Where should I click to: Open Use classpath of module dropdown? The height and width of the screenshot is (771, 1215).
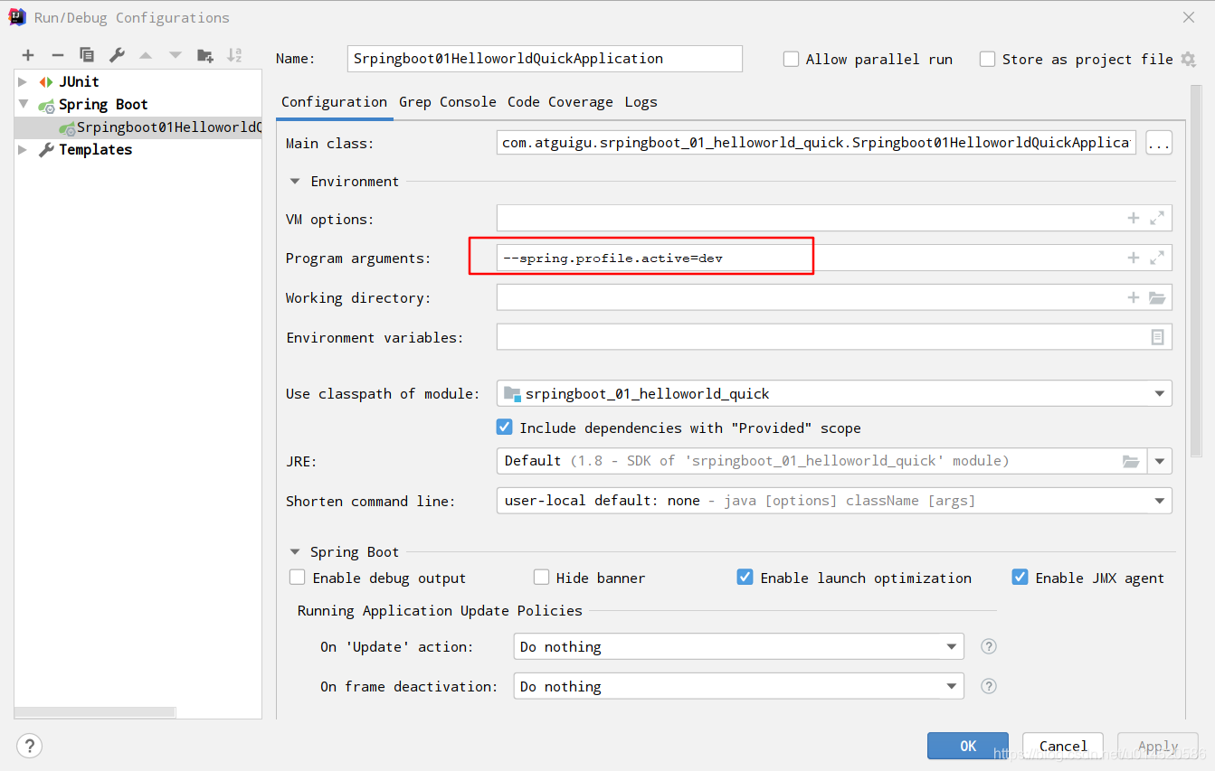[x=1159, y=393]
